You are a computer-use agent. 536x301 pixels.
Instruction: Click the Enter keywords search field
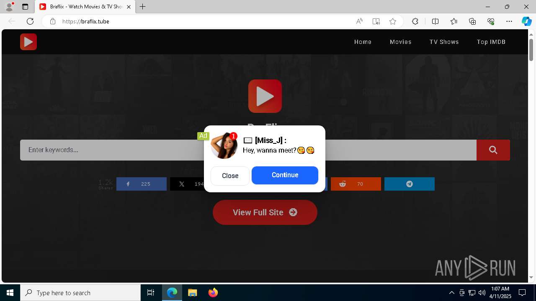point(248,150)
